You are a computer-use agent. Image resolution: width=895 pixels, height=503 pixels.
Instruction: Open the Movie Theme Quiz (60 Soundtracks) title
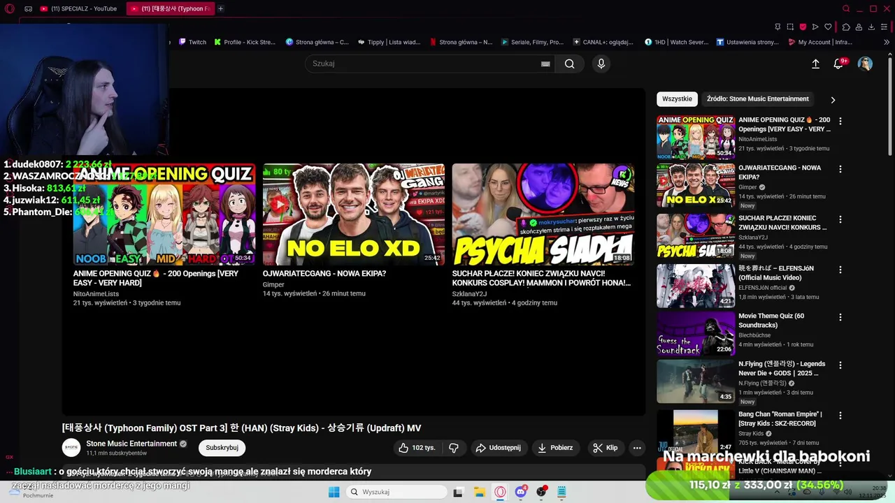(771, 321)
